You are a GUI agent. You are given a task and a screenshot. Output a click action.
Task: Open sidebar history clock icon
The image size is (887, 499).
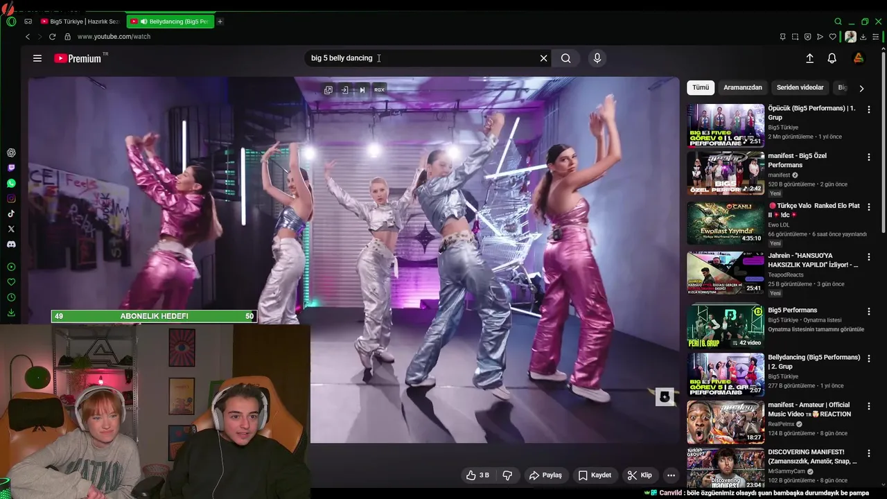pos(11,297)
